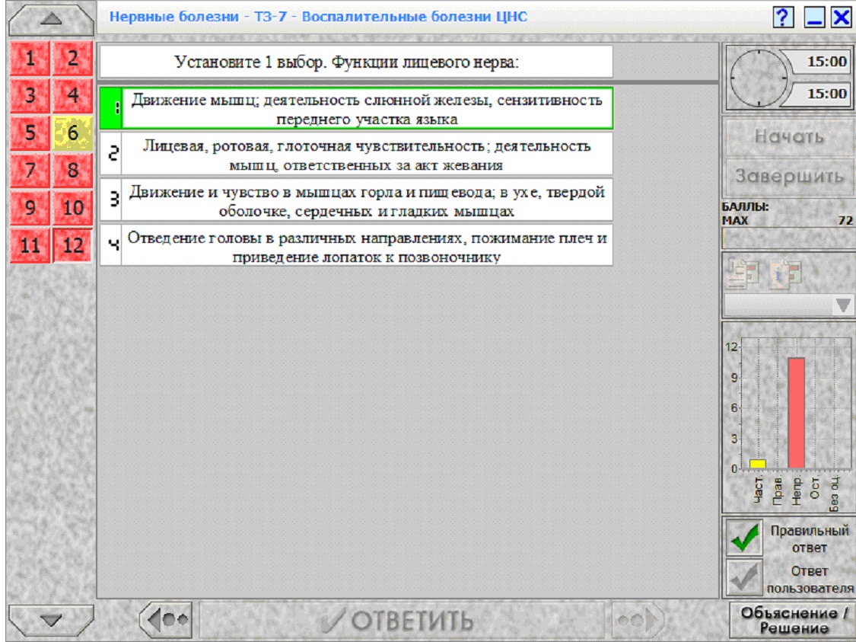Image resolution: width=856 pixels, height=642 pixels.
Task: Submit with the ОТВЕТИТЬ button
Action: (x=402, y=620)
